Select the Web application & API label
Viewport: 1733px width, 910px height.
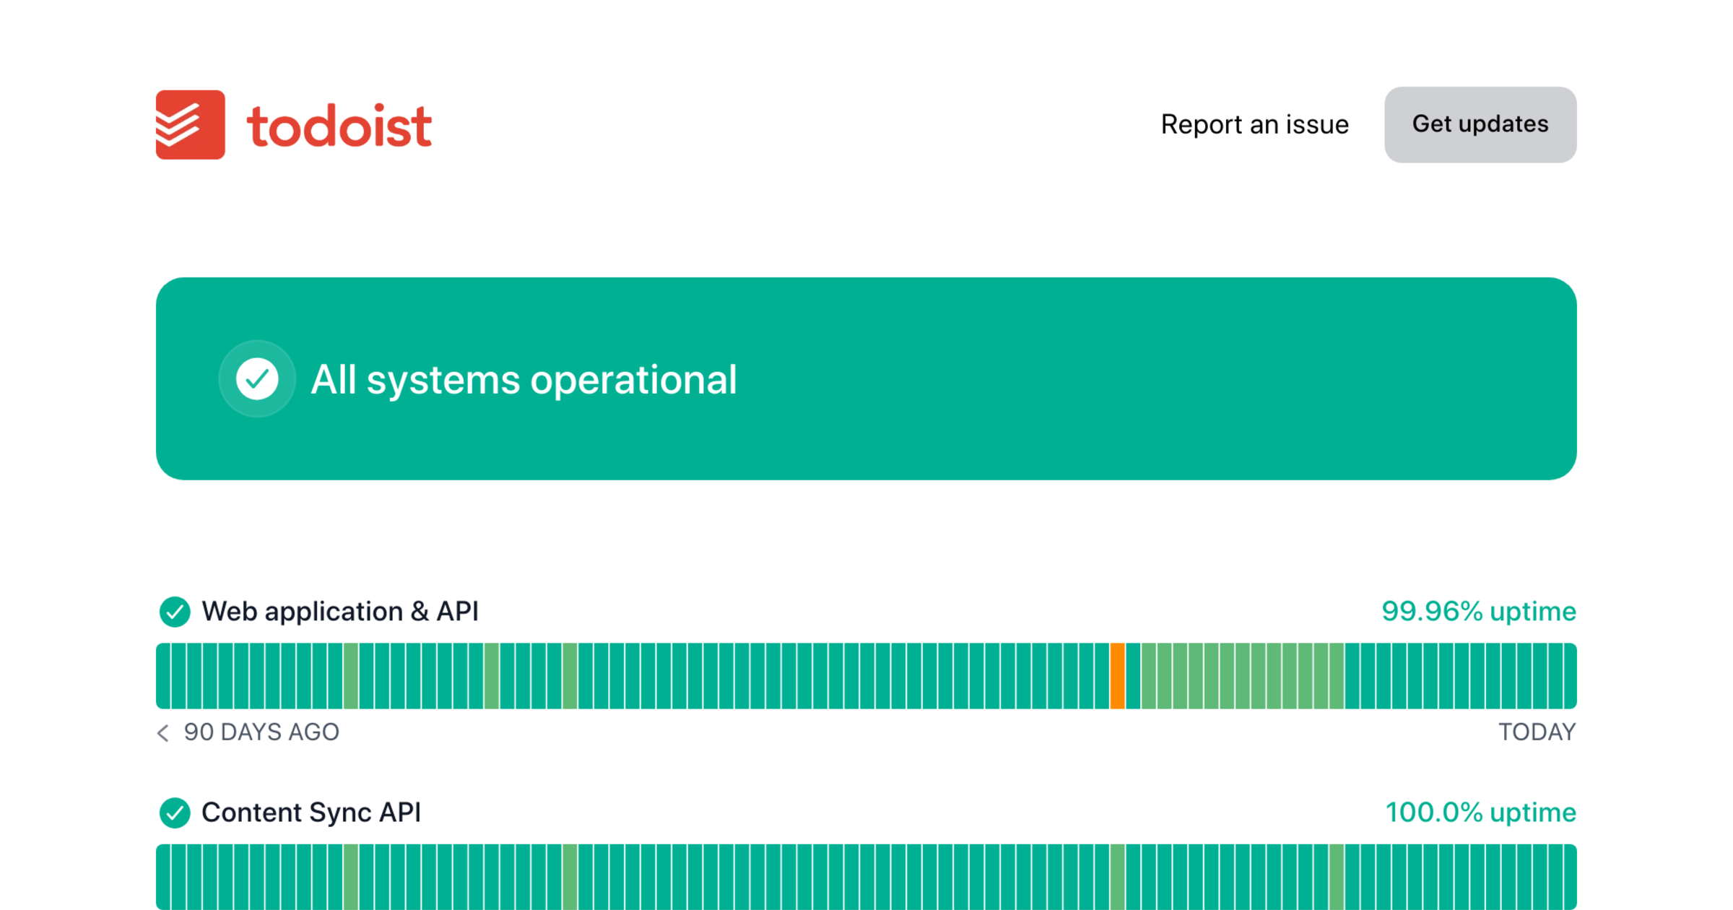point(339,612)
